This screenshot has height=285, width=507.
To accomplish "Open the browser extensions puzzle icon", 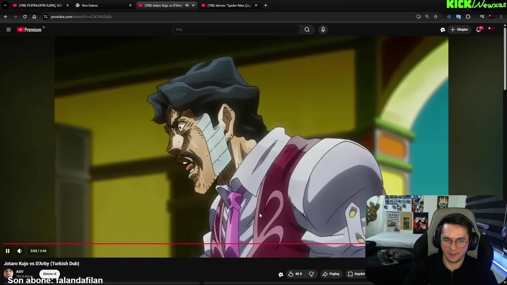I will point(468,17).
